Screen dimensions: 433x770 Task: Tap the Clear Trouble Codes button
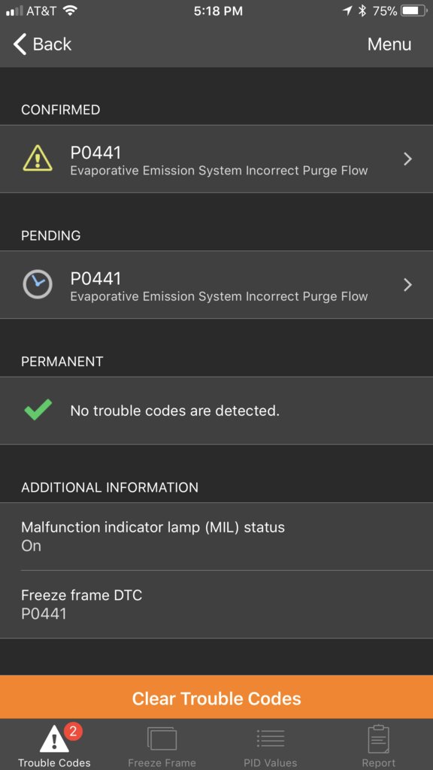[x=216, y=697]
